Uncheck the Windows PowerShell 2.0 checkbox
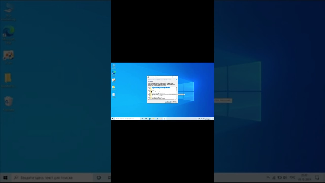This screenshot has width=325, height=183. [150, 94]
